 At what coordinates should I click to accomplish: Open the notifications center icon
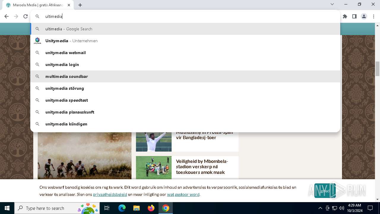(370, 208)
